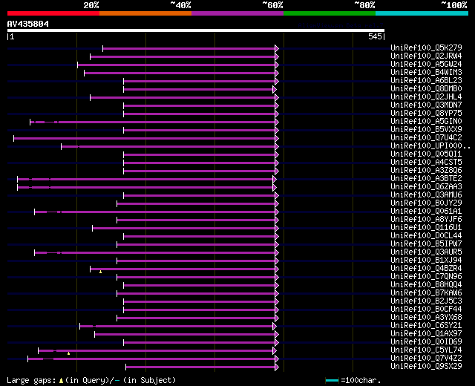
Task: Click the arrowhead ending the Q5K279 alignment
Action: pyautogui.click(x=277, y=48)
